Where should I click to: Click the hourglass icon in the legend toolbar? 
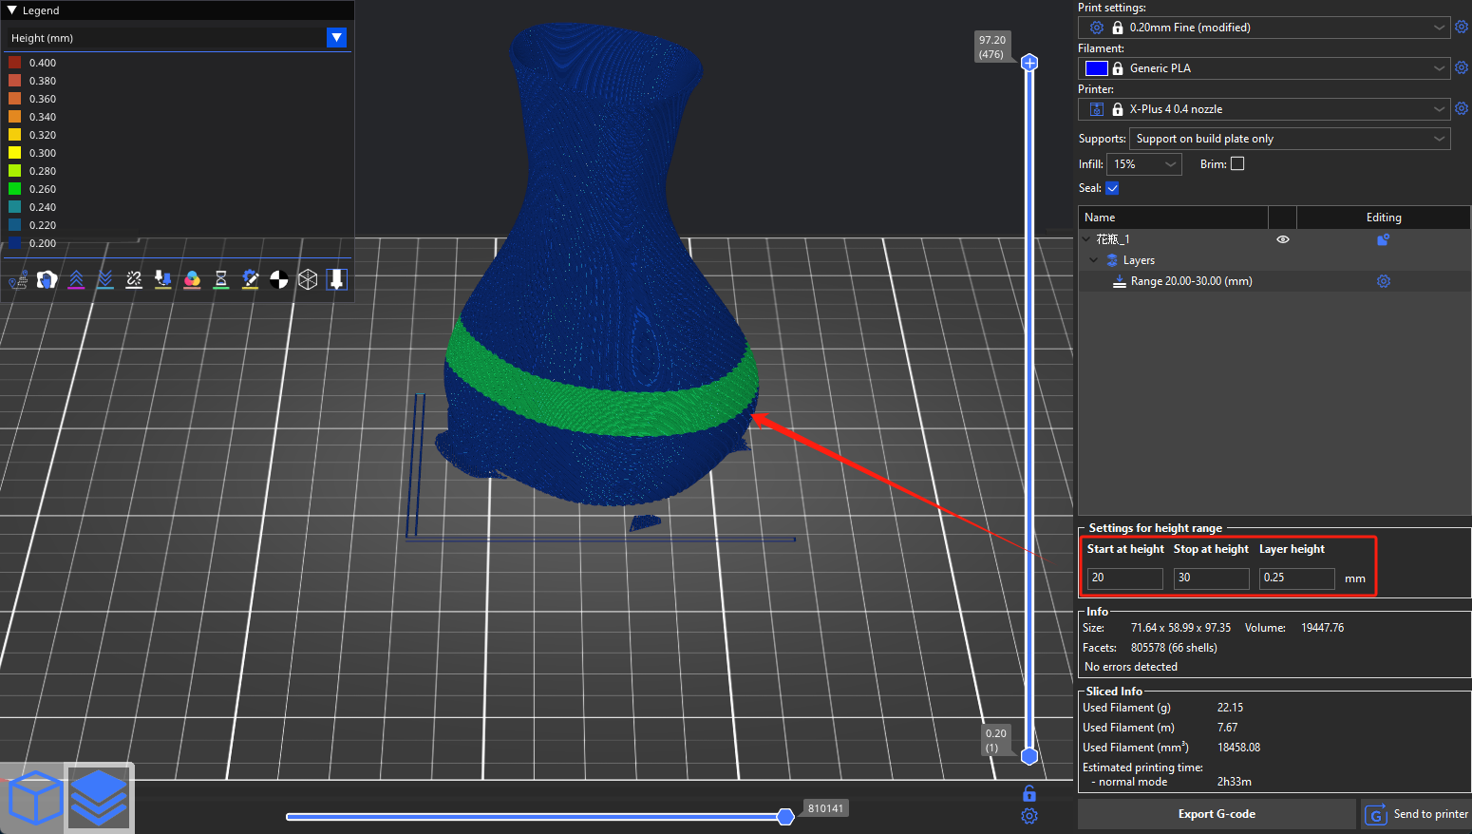pos(220,279)
